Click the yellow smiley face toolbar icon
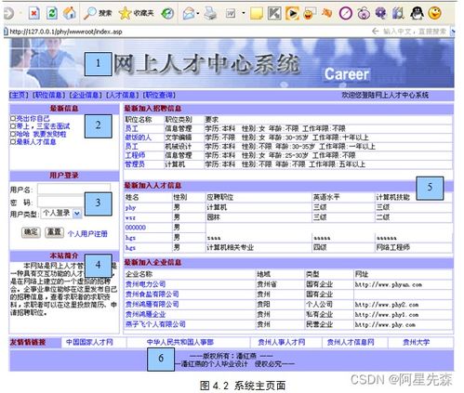Screen dimensions: 464x393 pyautogui.click(x=434, y=13)
